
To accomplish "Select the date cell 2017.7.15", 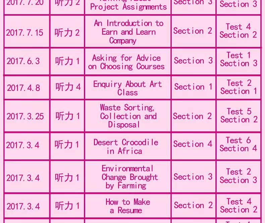I will coord(24,32).
